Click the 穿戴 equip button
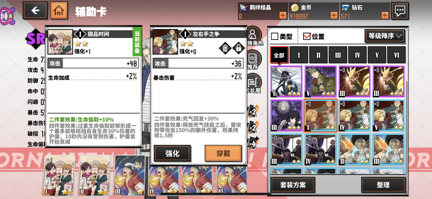 [223, 153]
